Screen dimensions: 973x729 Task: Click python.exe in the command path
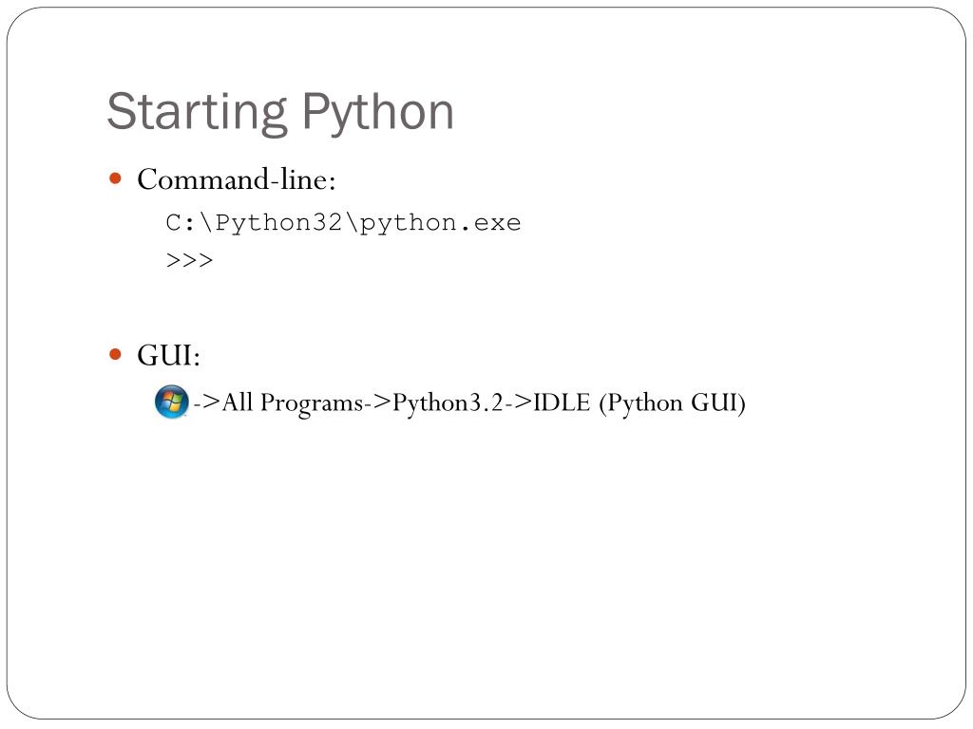441,224
